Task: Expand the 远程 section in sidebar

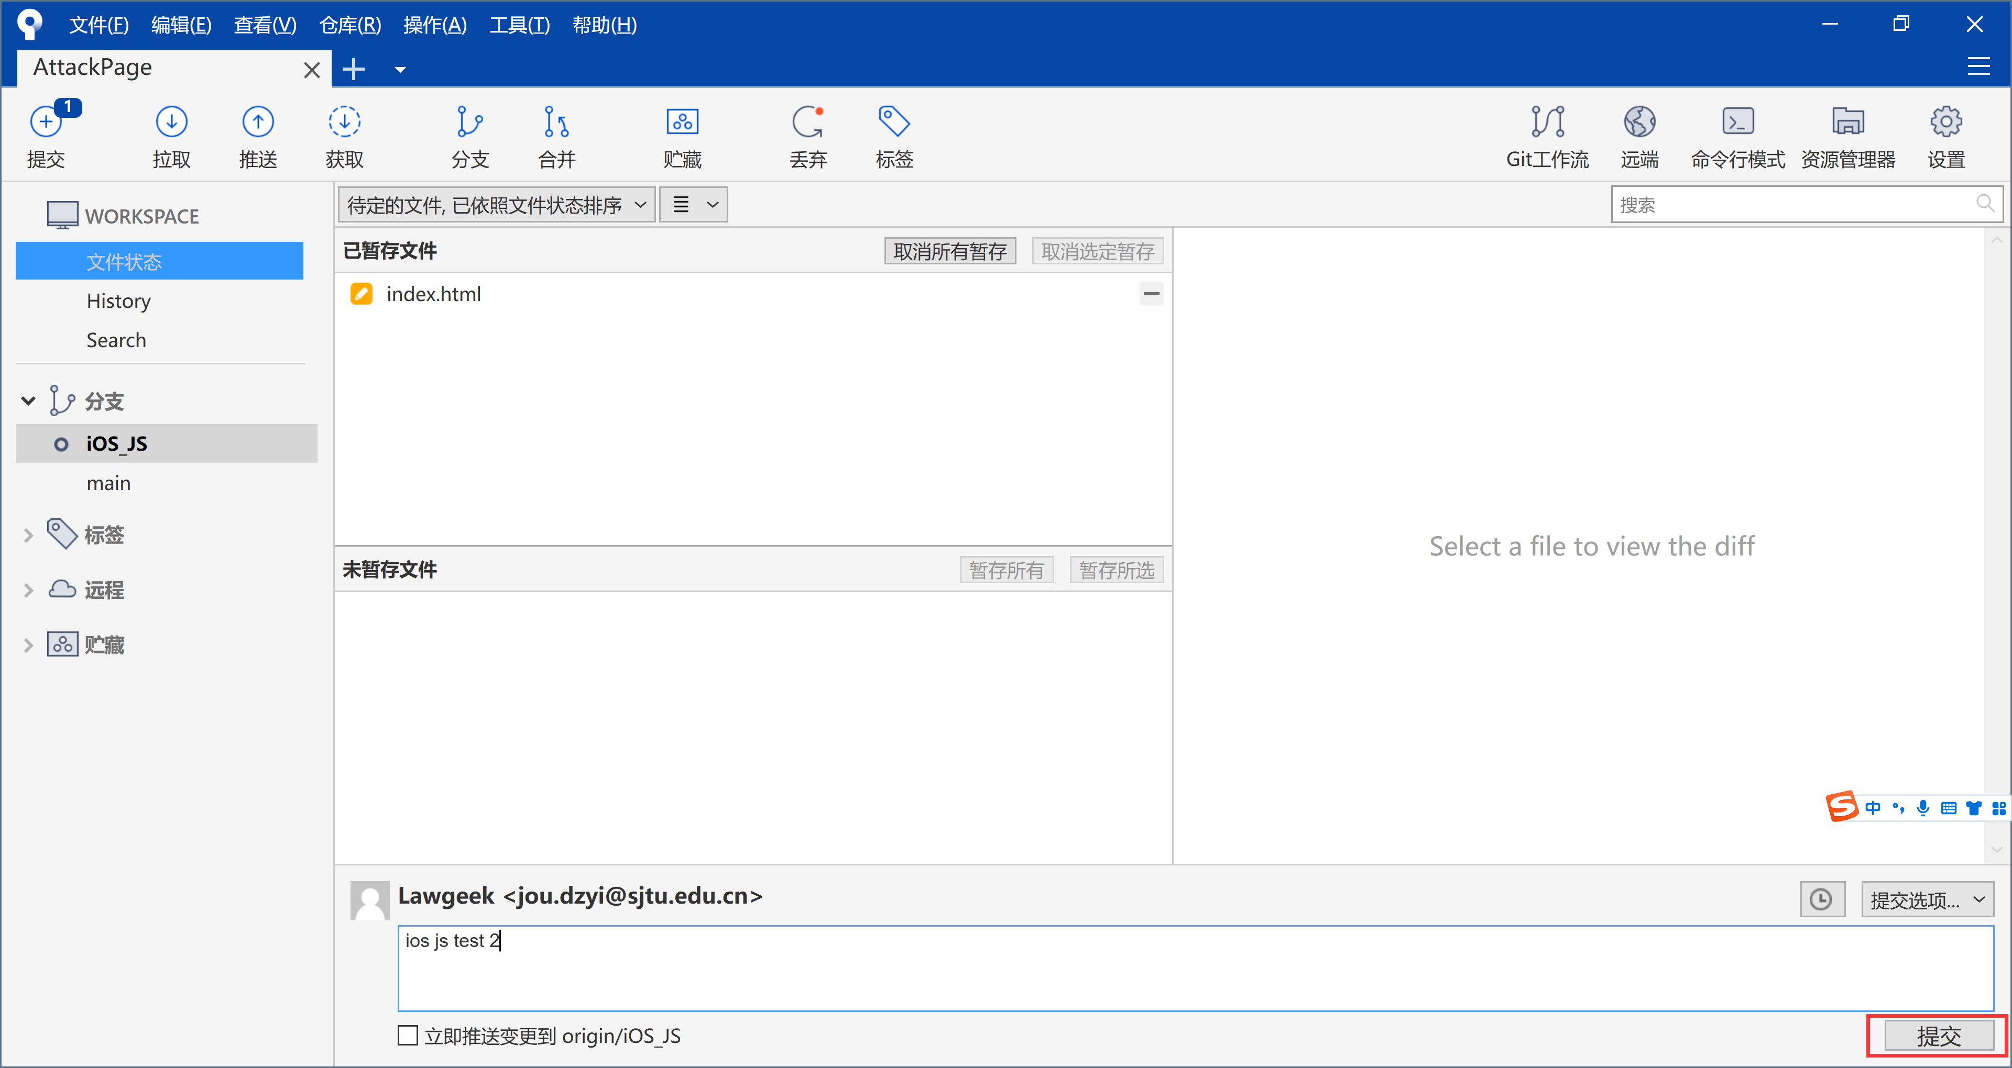Action: 28,588
